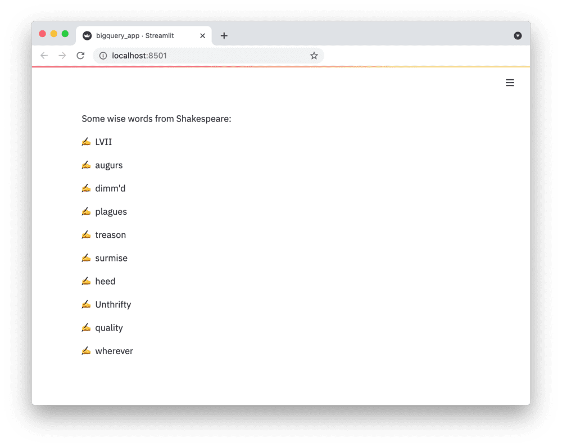The image size is (562, 447).
Task: Click the red close window button
Action: (42, 34)
